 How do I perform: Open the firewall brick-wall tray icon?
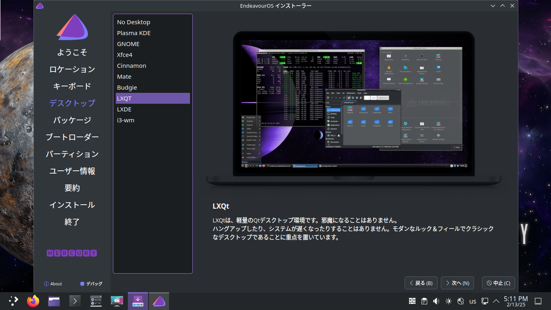click(x=412, y=301)
